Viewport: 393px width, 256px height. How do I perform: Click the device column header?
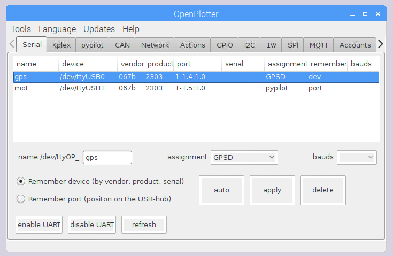pyautogui.click(x=88, y=64)
